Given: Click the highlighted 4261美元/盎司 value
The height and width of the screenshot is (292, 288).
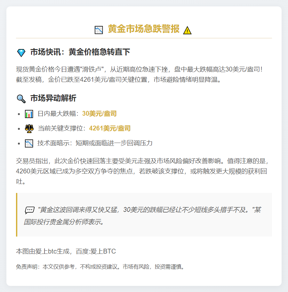Looking at the screenshot, I should click(110, 129).
